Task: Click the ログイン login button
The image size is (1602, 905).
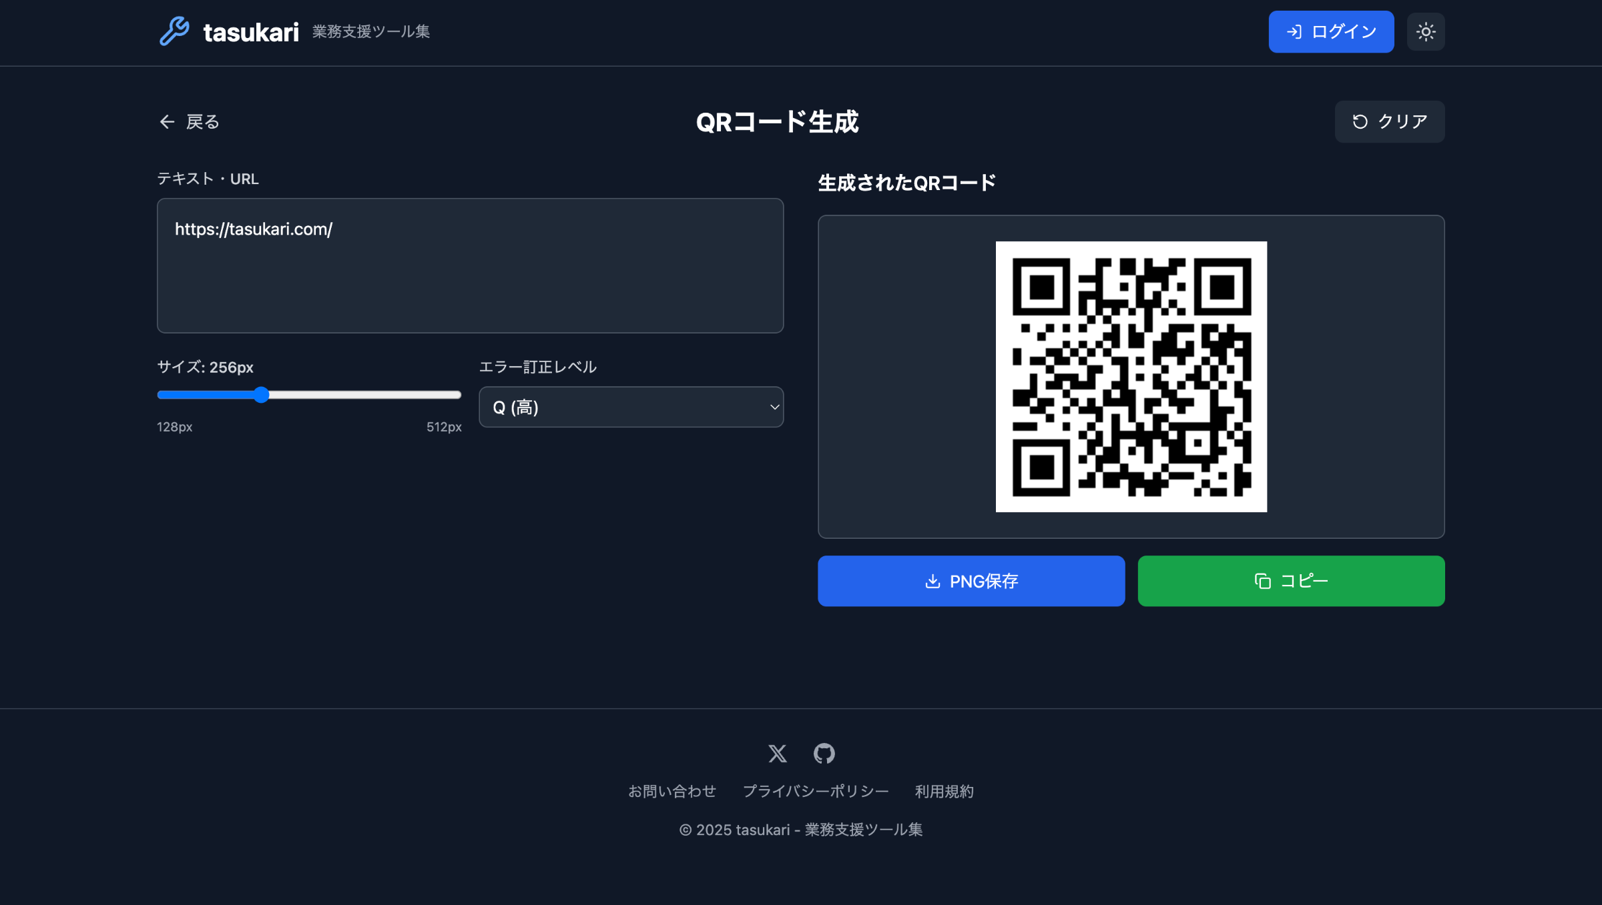Action: coord(1331,31)
